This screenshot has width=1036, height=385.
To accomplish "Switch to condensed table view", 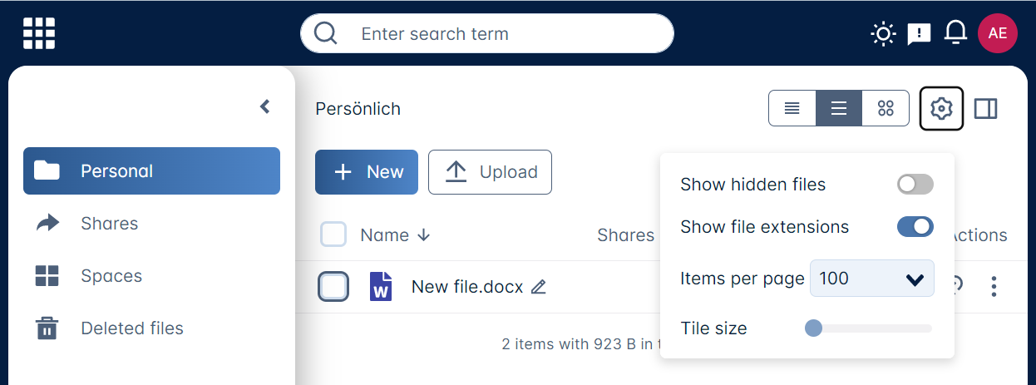I will coord(792,109).
